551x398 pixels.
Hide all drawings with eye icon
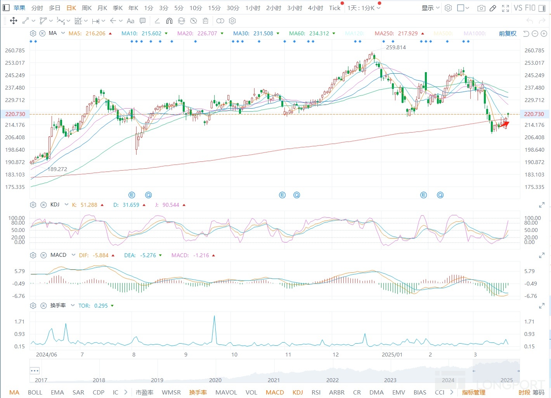[x=193, y=21]
